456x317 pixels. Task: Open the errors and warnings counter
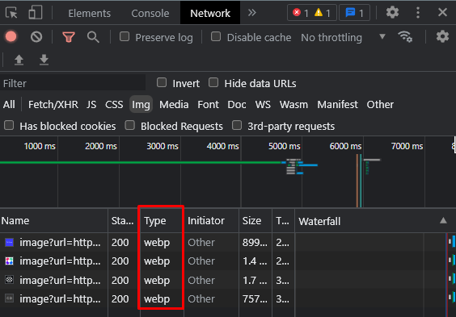[x=312, y=13]
